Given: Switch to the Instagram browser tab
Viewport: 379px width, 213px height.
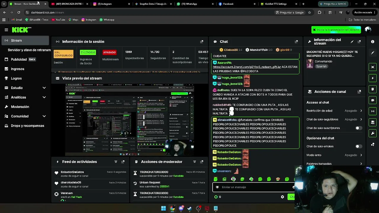Looking at the screenshot, I should coord(111,4).
